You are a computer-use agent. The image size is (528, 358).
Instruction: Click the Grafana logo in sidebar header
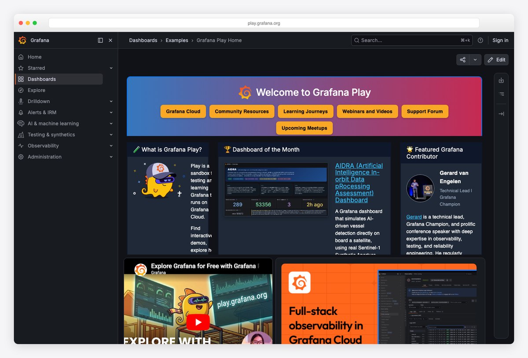[22, 40]
